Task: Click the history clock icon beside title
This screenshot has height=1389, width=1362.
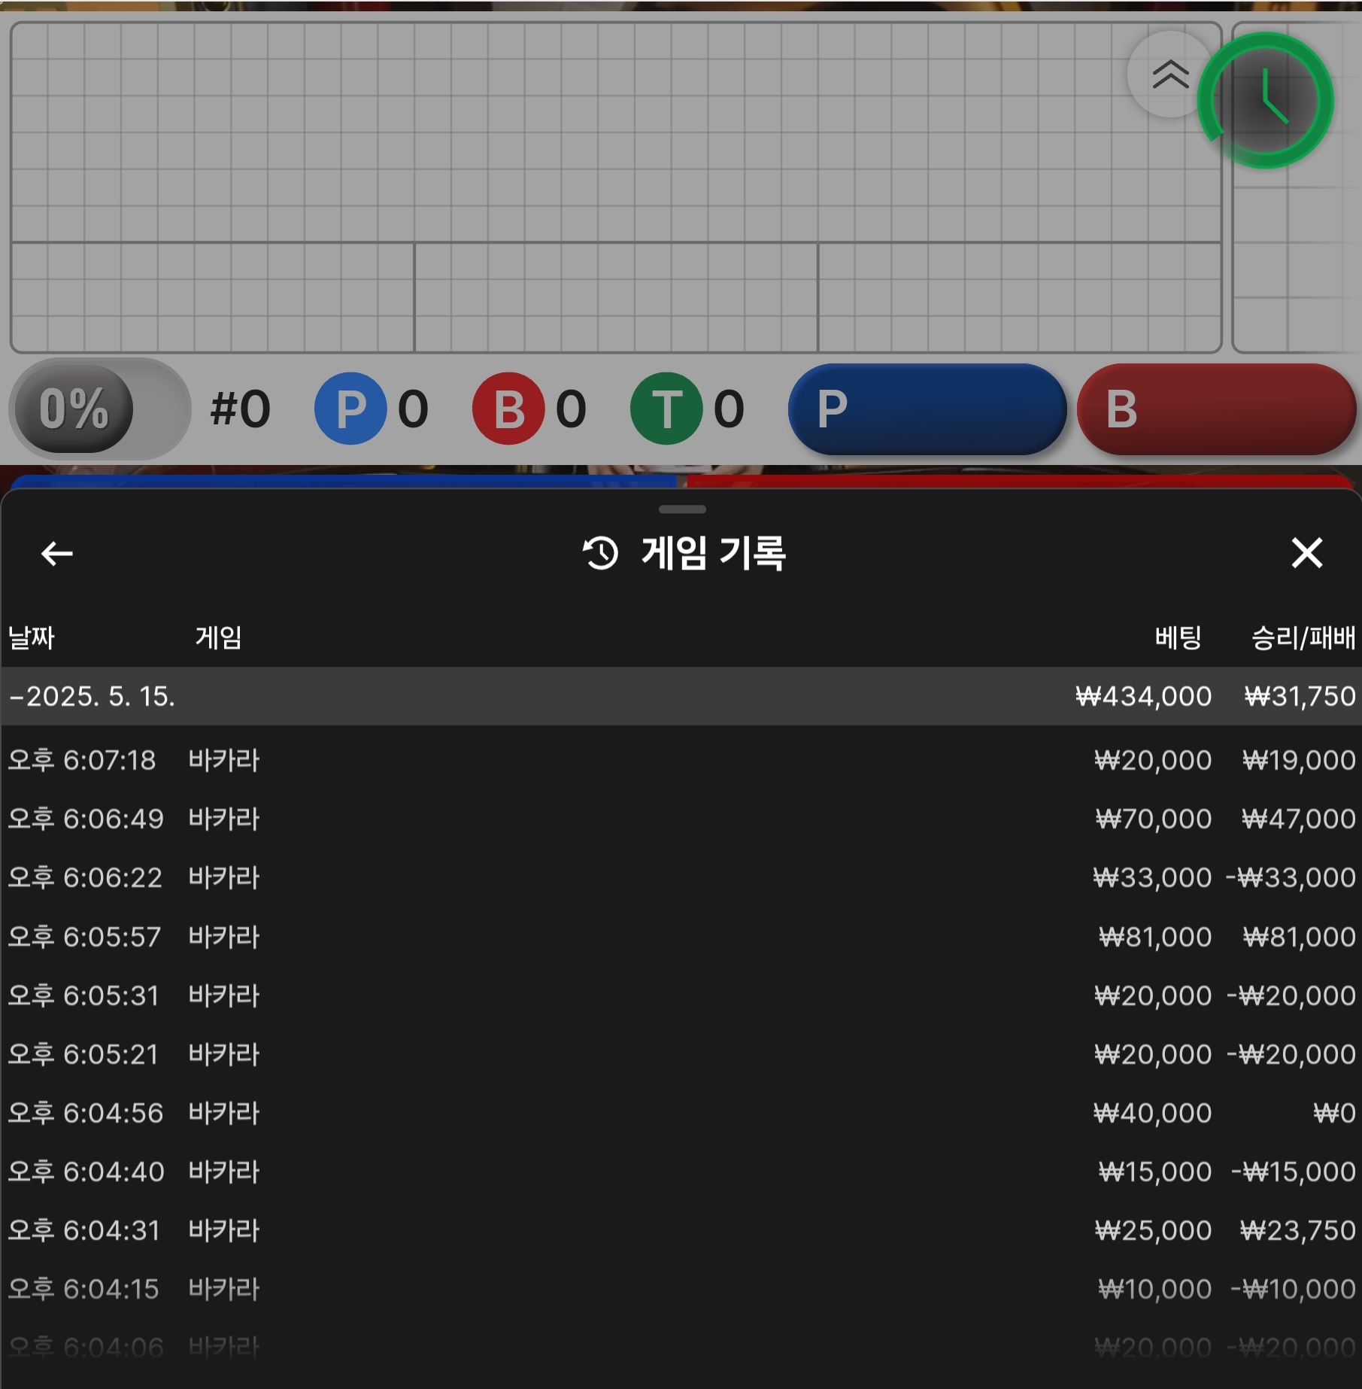Action: [x=600, y=554]
